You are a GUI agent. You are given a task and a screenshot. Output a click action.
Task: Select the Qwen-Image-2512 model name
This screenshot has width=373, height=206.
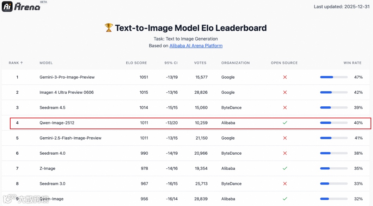point(57,123)
